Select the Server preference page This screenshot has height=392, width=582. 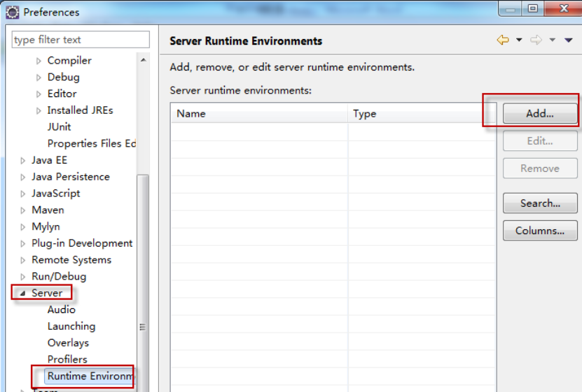[47, 293]
